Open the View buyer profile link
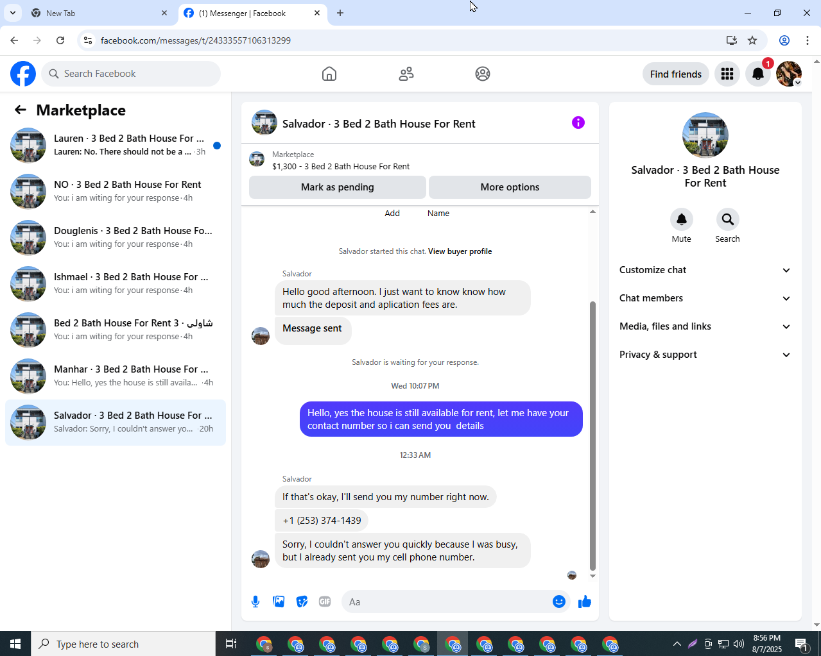 [x=460, y=251]
